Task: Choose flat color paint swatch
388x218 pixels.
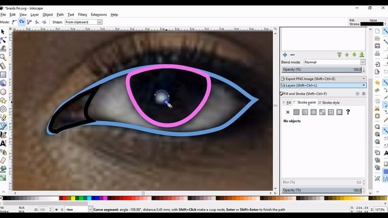Action: (296, 112)
